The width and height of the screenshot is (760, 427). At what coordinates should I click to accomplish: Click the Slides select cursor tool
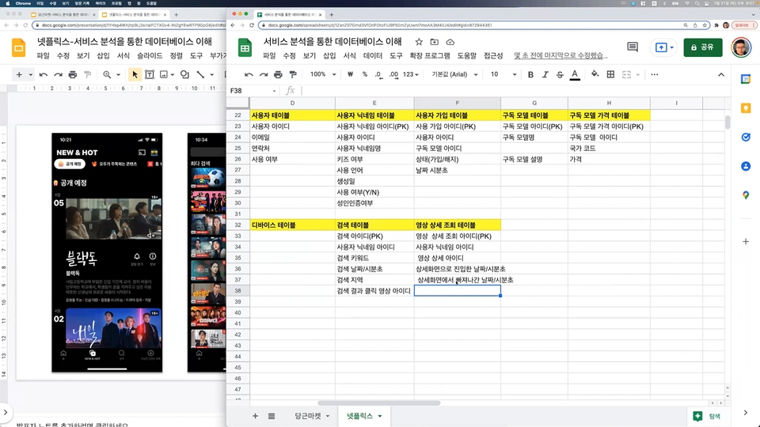click(135, 74)
